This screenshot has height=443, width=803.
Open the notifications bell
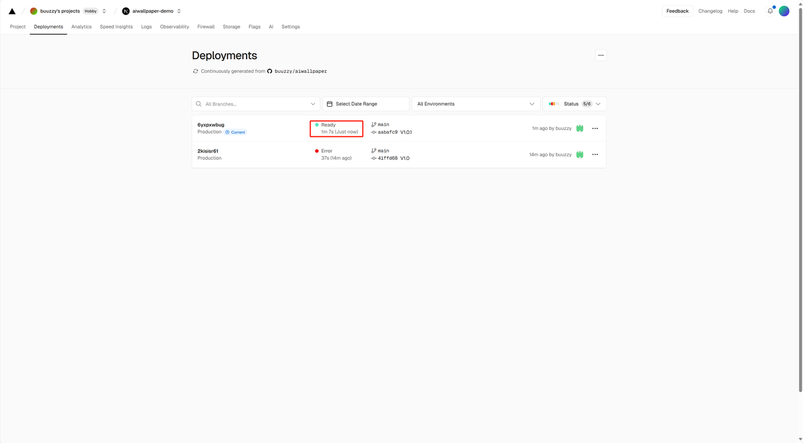(770, 11)
